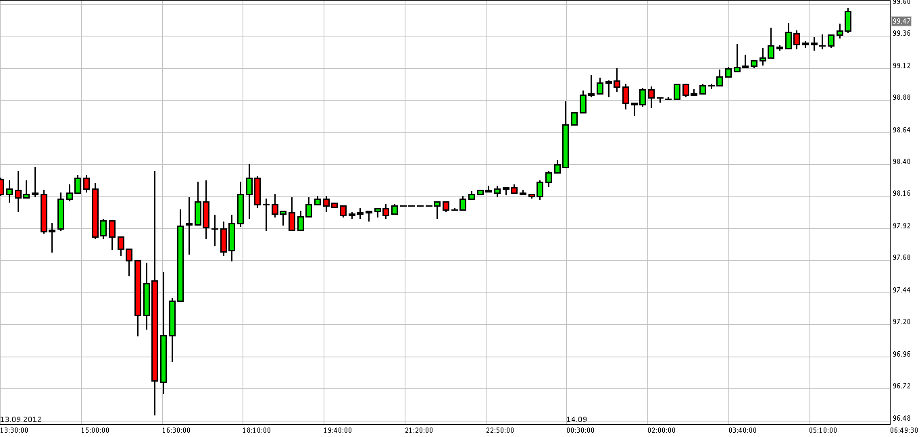
Task: Select the 96.72 price axis label
Action: click(901, 386)
